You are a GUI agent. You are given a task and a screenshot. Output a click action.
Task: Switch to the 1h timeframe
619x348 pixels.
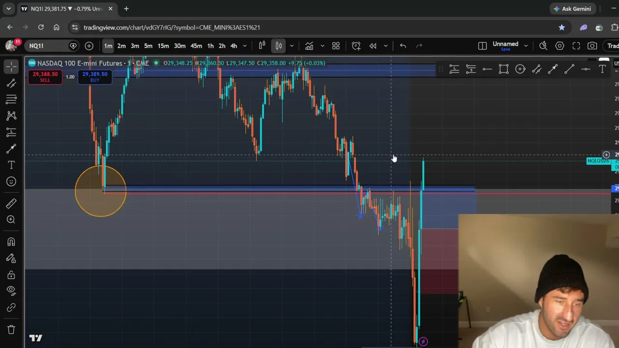(x=210, y=46)
